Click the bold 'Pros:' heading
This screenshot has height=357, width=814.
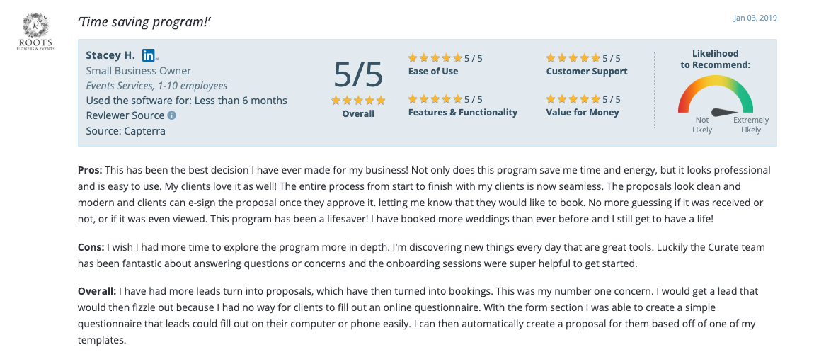click(90, 171)
